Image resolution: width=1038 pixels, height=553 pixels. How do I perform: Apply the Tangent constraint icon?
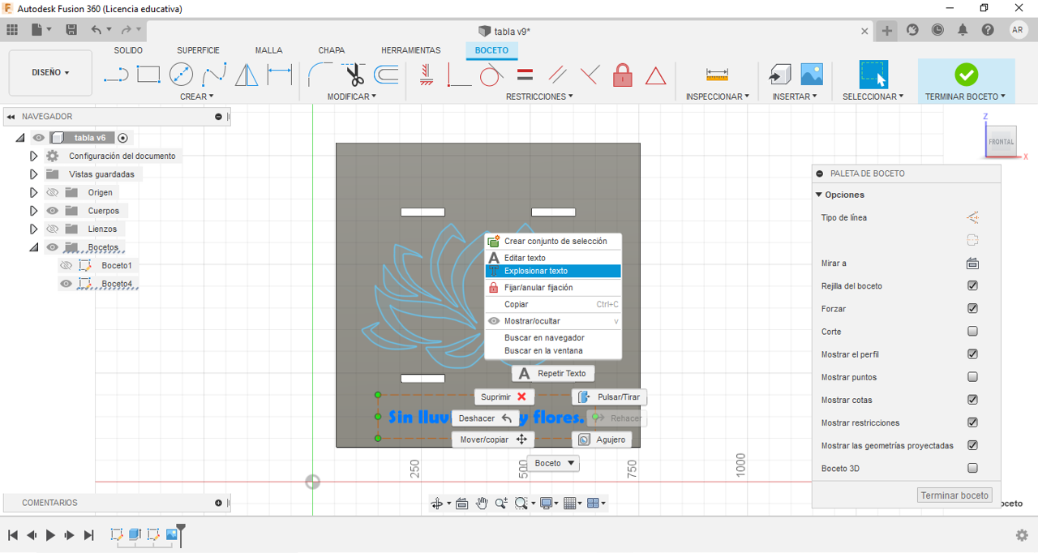click(491, 75)
